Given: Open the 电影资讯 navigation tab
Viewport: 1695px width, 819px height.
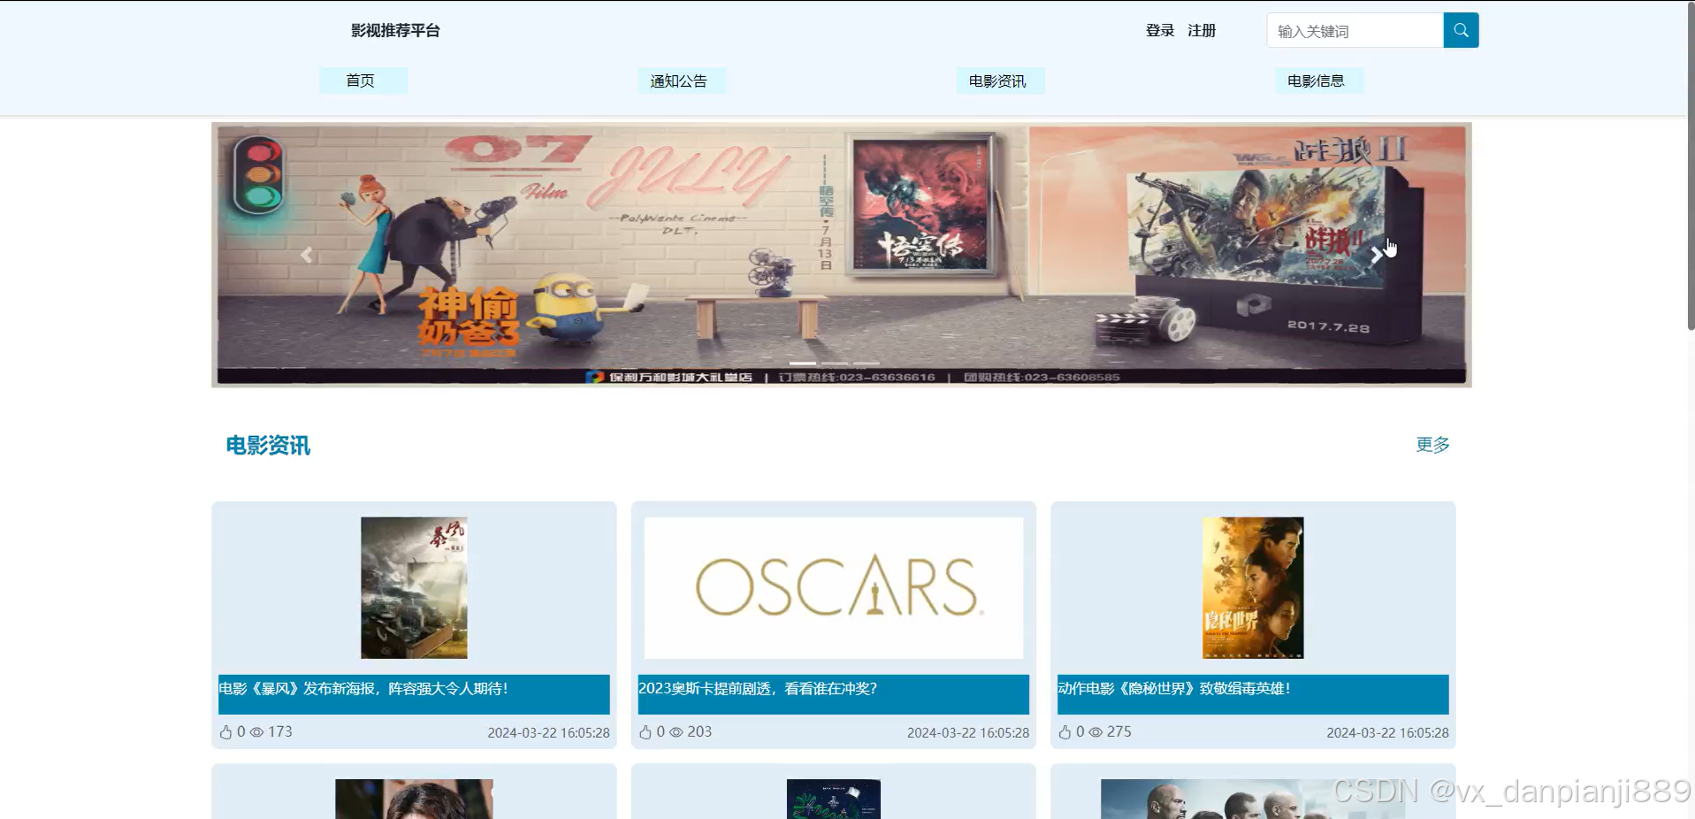Looking at the screenshot, I should [x=999, y=80].
